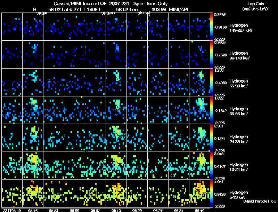Image resolution: width=278 pixels, height=212 pixels.
Task: Click the B-field Particle Flow label
Action: 260,201
